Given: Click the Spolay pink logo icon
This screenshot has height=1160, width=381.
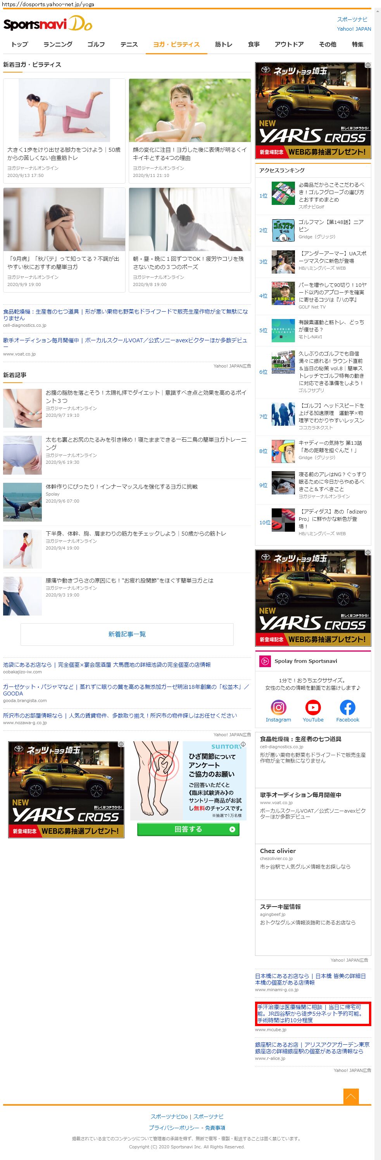Looking at the screenshot, I should (264, 661).
